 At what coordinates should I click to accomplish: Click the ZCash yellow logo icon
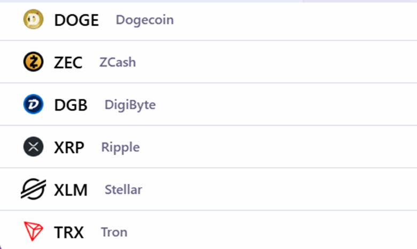pos(33,62)
